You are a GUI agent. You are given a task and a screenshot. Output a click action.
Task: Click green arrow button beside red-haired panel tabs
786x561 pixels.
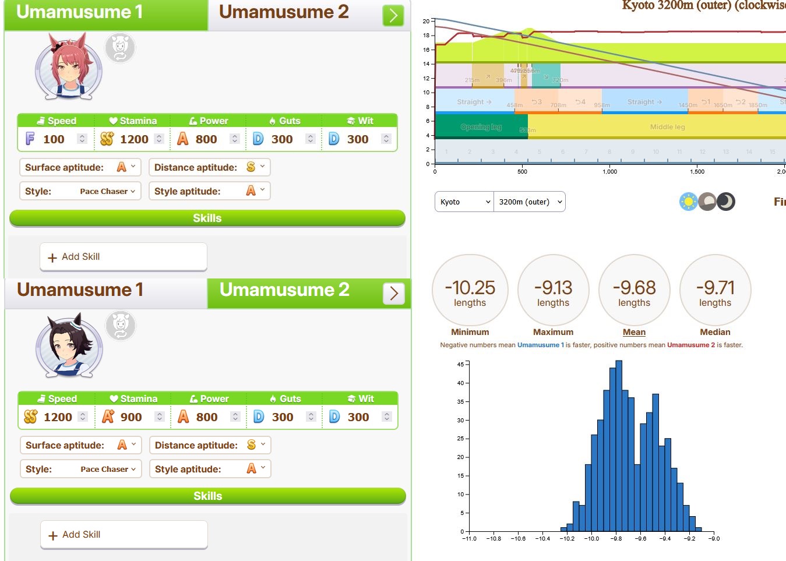(x=393, y=16)
